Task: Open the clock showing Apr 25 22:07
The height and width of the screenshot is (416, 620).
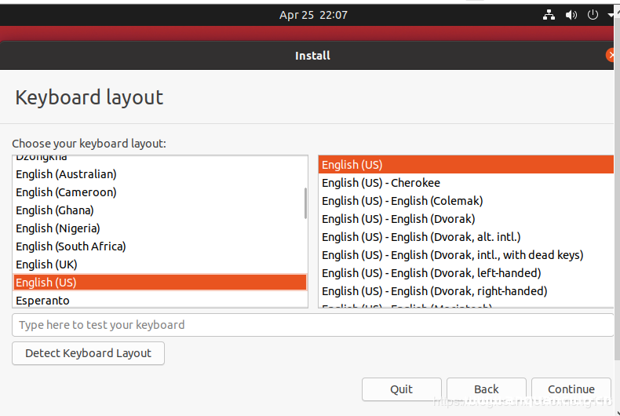Action: click(x=313, y=15)
